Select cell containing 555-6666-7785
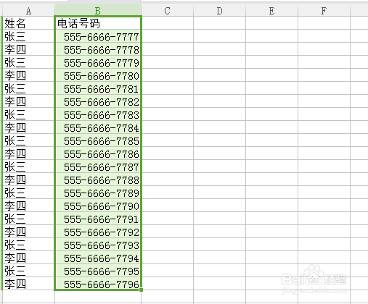This screenshot has height=304, width=368. (x=98, y=140)
